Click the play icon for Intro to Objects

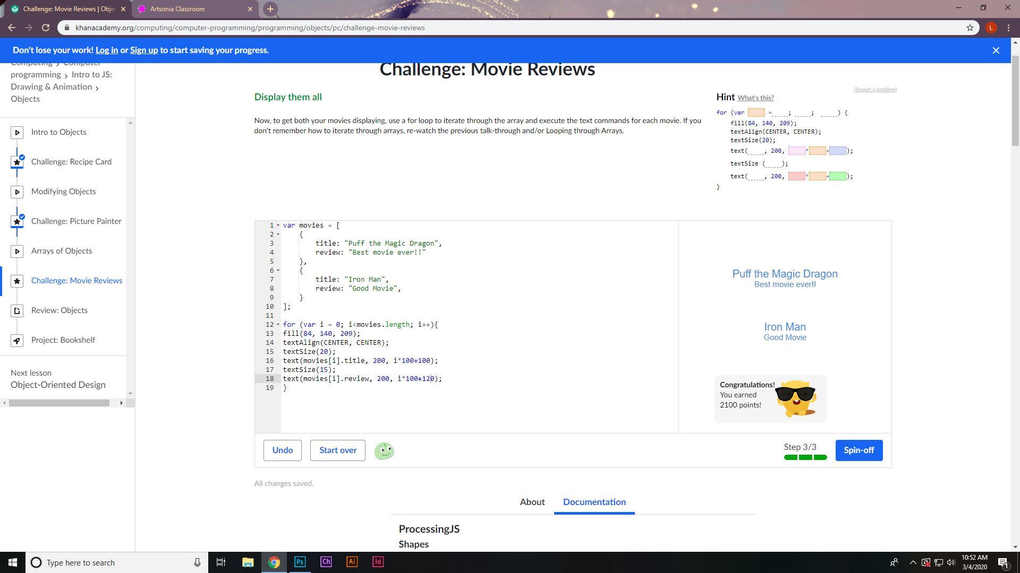(x=17, y=132)
